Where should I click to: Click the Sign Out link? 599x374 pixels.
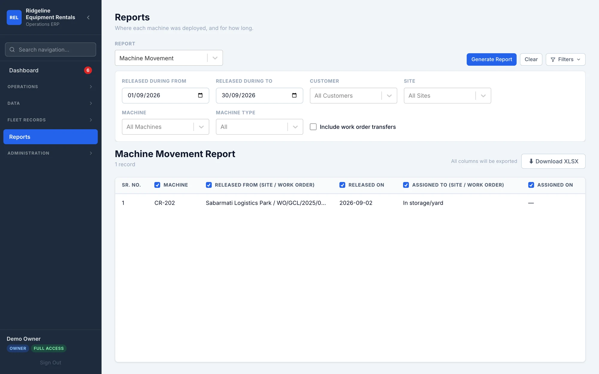coord(50,363)
